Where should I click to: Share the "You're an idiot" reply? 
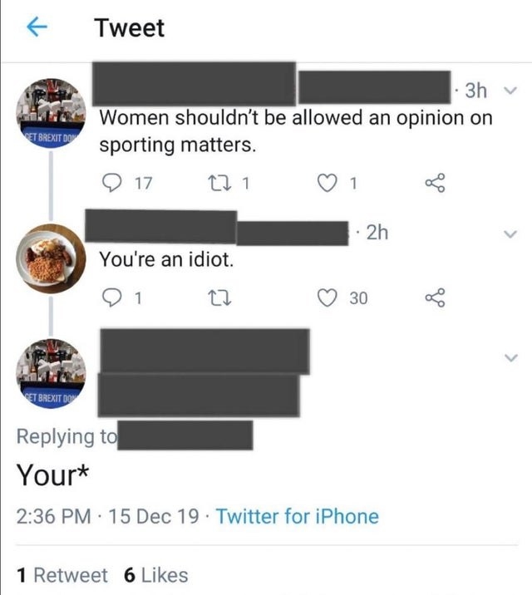coord(433,297)
